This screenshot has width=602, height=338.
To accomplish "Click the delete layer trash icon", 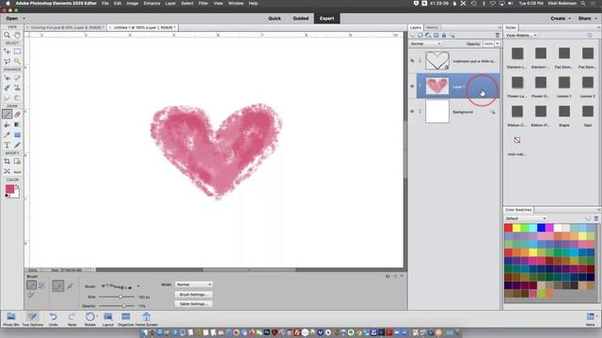I will [x=498, y=36].
